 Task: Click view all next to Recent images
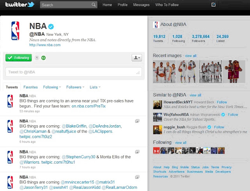pyautogui.click(x=191, y=56)
